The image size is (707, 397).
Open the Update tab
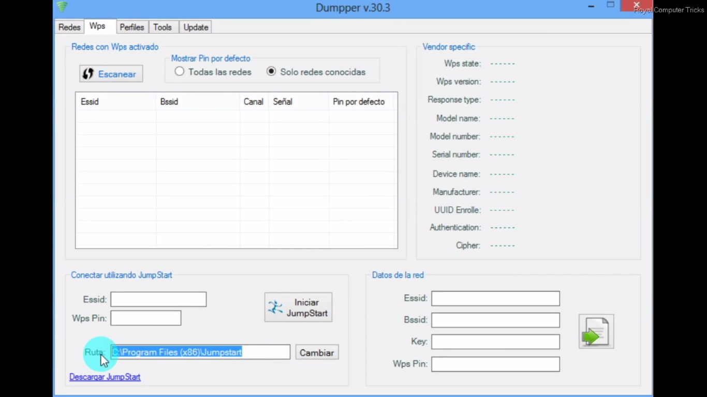tap(195, 27)
